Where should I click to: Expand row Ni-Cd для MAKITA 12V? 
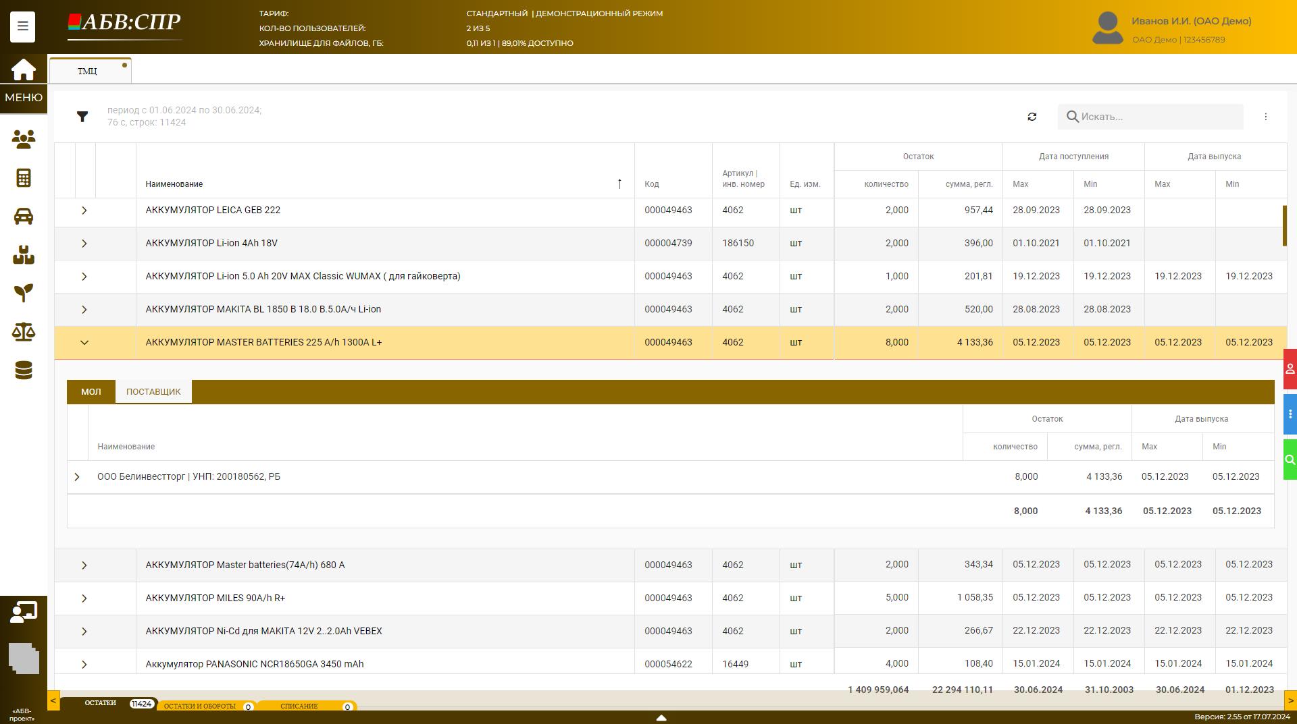click(x=84, y=632)
